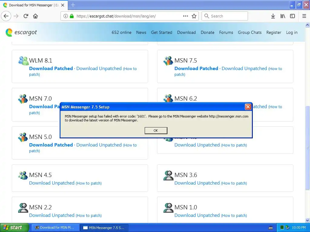Image resolution: width=310 pixels, height=232 pixels.
Task: Download Unpatched WLM 8.1
Action: [99, 69]
